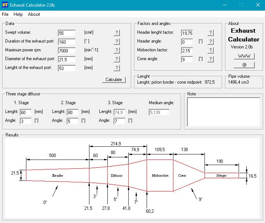265x223 pixels.
Task: Click the 41,8 diameter value
Action: point(126,208)
